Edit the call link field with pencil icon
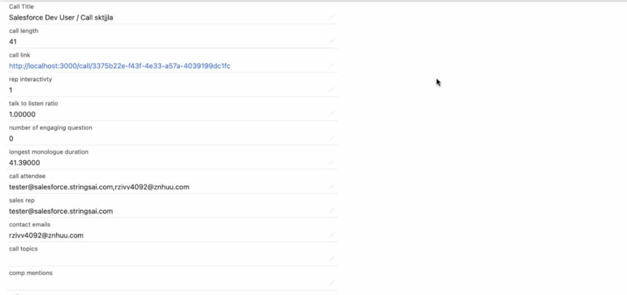Image resolution: width=627 pixels, height=295 pixels. coord(331,66)
